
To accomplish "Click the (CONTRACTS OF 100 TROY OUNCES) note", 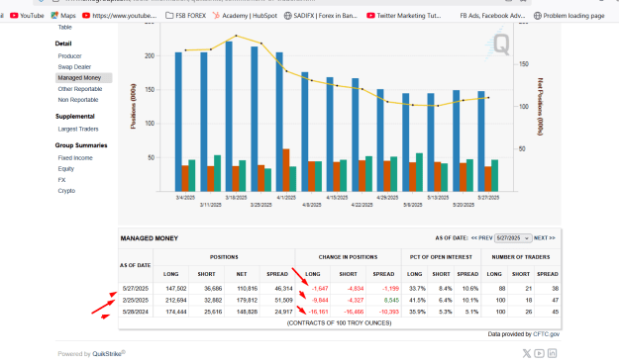I will click(339, 323).
